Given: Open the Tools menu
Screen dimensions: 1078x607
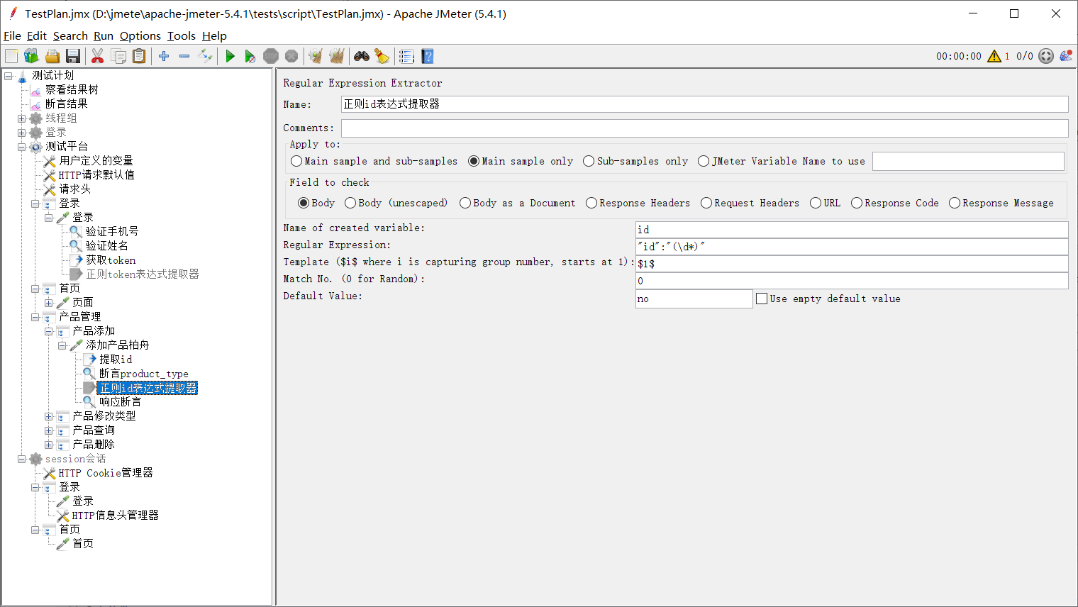Looking at the screenshot, I should click(182, 35).
